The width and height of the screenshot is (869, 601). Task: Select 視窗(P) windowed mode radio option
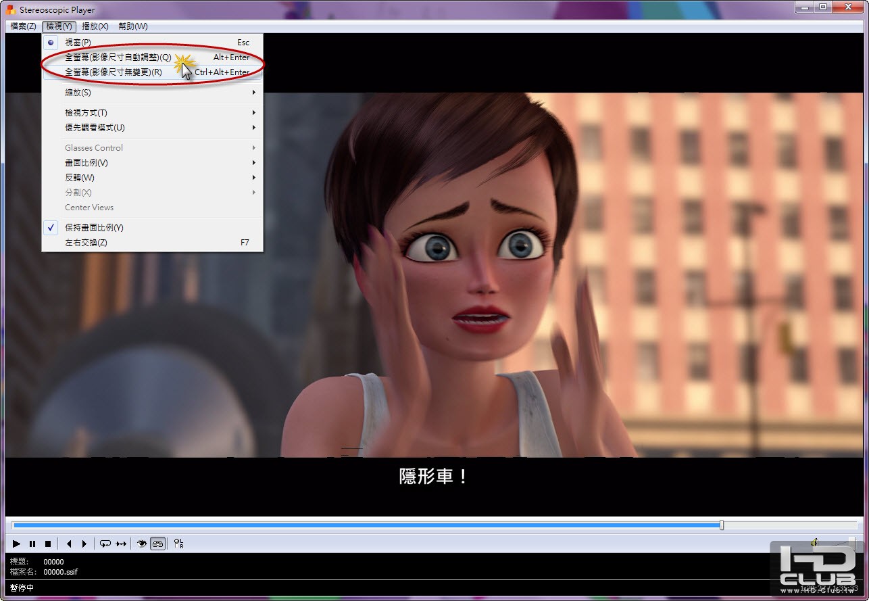(x=153, y=43)
